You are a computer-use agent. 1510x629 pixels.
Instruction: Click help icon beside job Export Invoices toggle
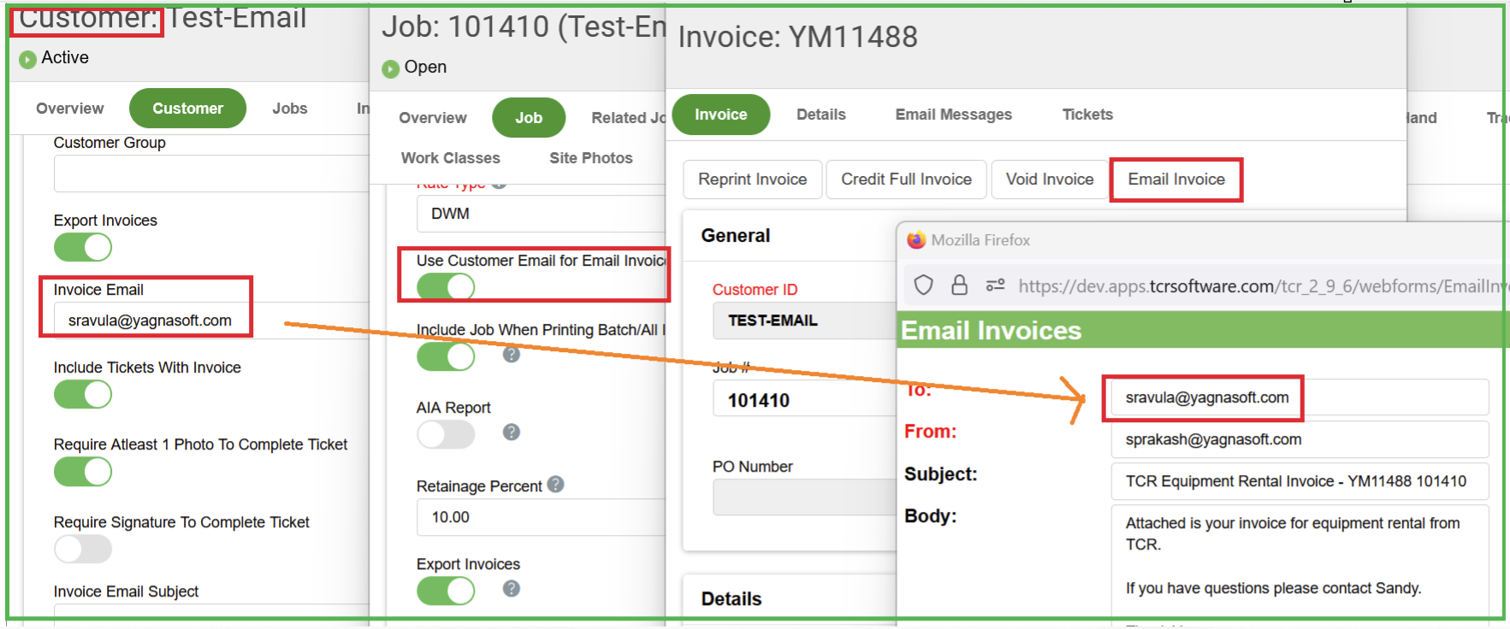(x=512, y=589)
